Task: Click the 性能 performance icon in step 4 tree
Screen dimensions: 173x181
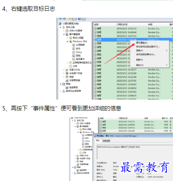Action: [67, 77]
